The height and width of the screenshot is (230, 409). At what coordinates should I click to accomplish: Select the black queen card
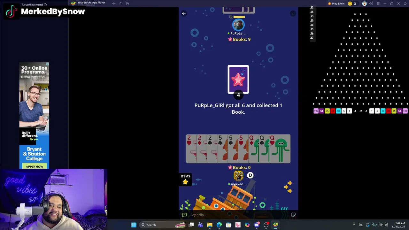(263, 149)
